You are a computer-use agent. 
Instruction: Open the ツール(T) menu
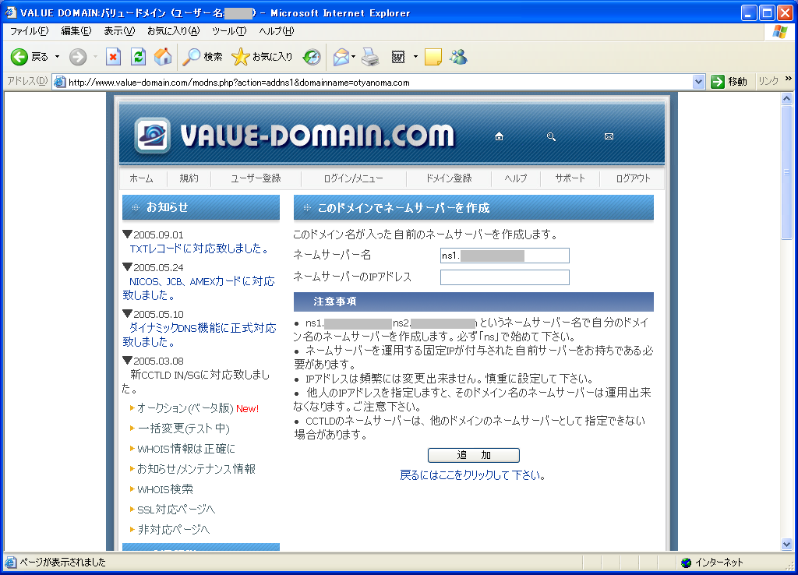[x=230, y=31]
